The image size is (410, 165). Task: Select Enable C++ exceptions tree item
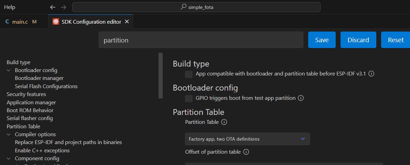point(42,150)
